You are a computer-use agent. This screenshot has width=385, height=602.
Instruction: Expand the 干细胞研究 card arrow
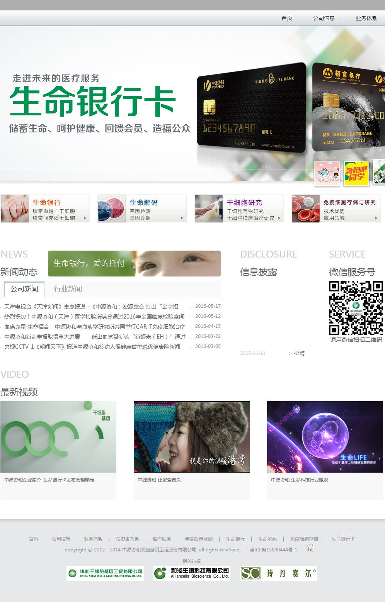[x=279, y=218]
